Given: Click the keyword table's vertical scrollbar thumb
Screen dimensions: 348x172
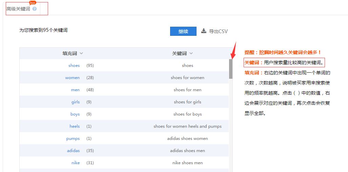Looking at the screenshot, I should [231, 69].
